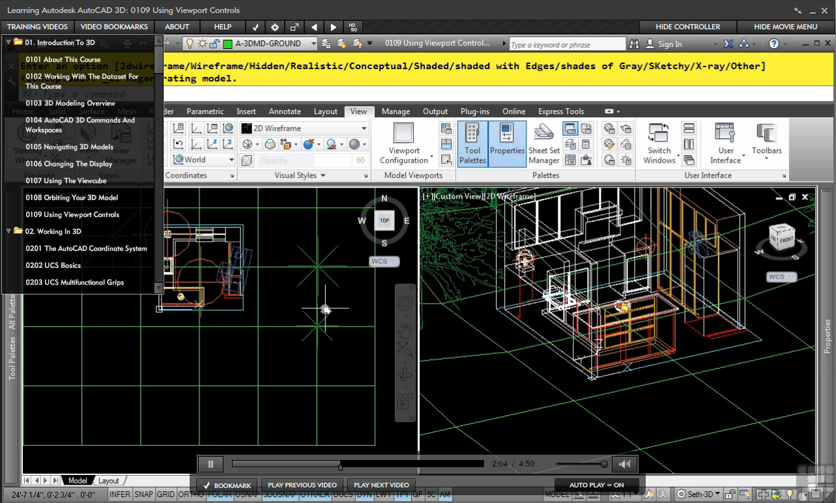Open Viewport Configuration in Model Viewports panel
This screenshot has height=503, width=836.
coord(404,144)
